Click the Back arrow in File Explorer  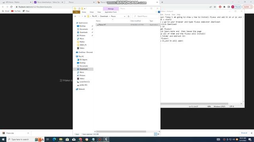(75, 16)
